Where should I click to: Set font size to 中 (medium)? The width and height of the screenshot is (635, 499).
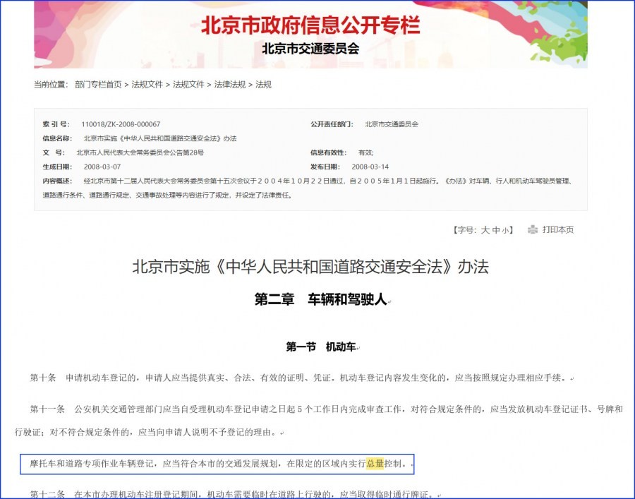(x=495, y=230)
